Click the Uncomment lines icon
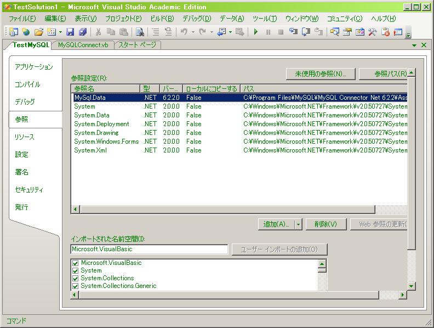 point(168,32)
